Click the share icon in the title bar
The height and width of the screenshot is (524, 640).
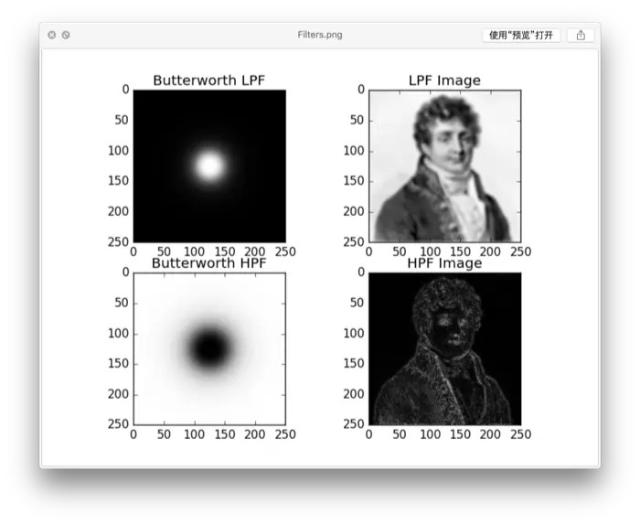click(581, 35)
